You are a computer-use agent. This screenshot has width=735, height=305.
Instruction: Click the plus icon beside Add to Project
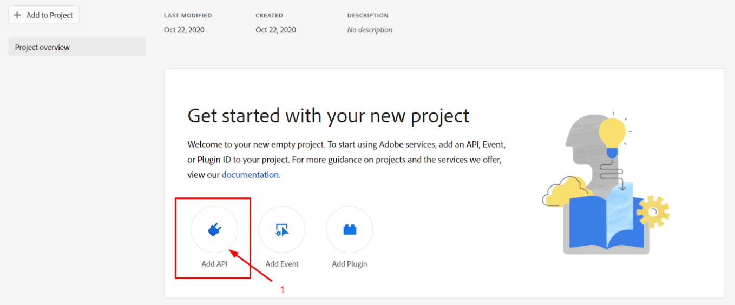[x=17, y=15]
